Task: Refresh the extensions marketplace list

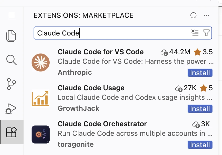Action: pos(193,15)
